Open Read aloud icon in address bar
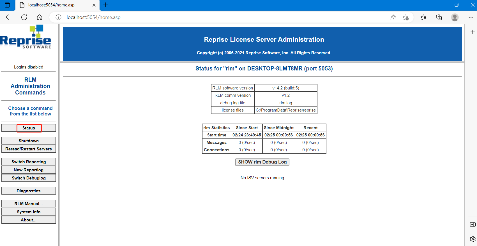The image size is (477, 246). [x=393, y=17]
